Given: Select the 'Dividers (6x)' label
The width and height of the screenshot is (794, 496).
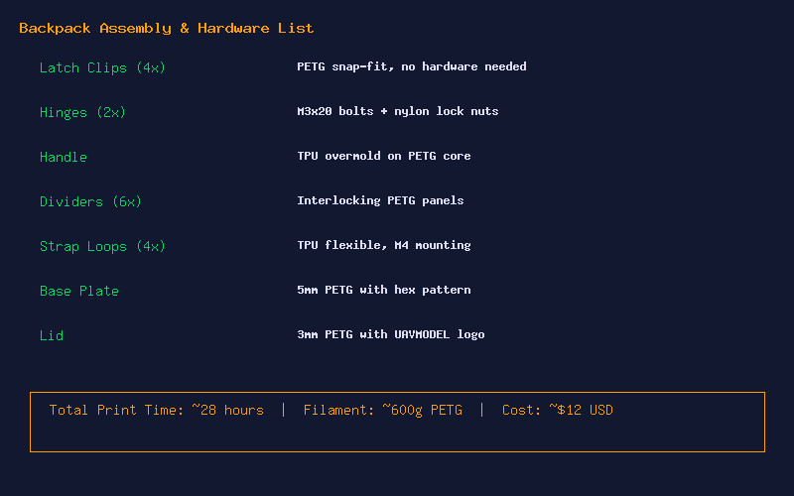Looking at the screenshot, I should click(90, 201).
